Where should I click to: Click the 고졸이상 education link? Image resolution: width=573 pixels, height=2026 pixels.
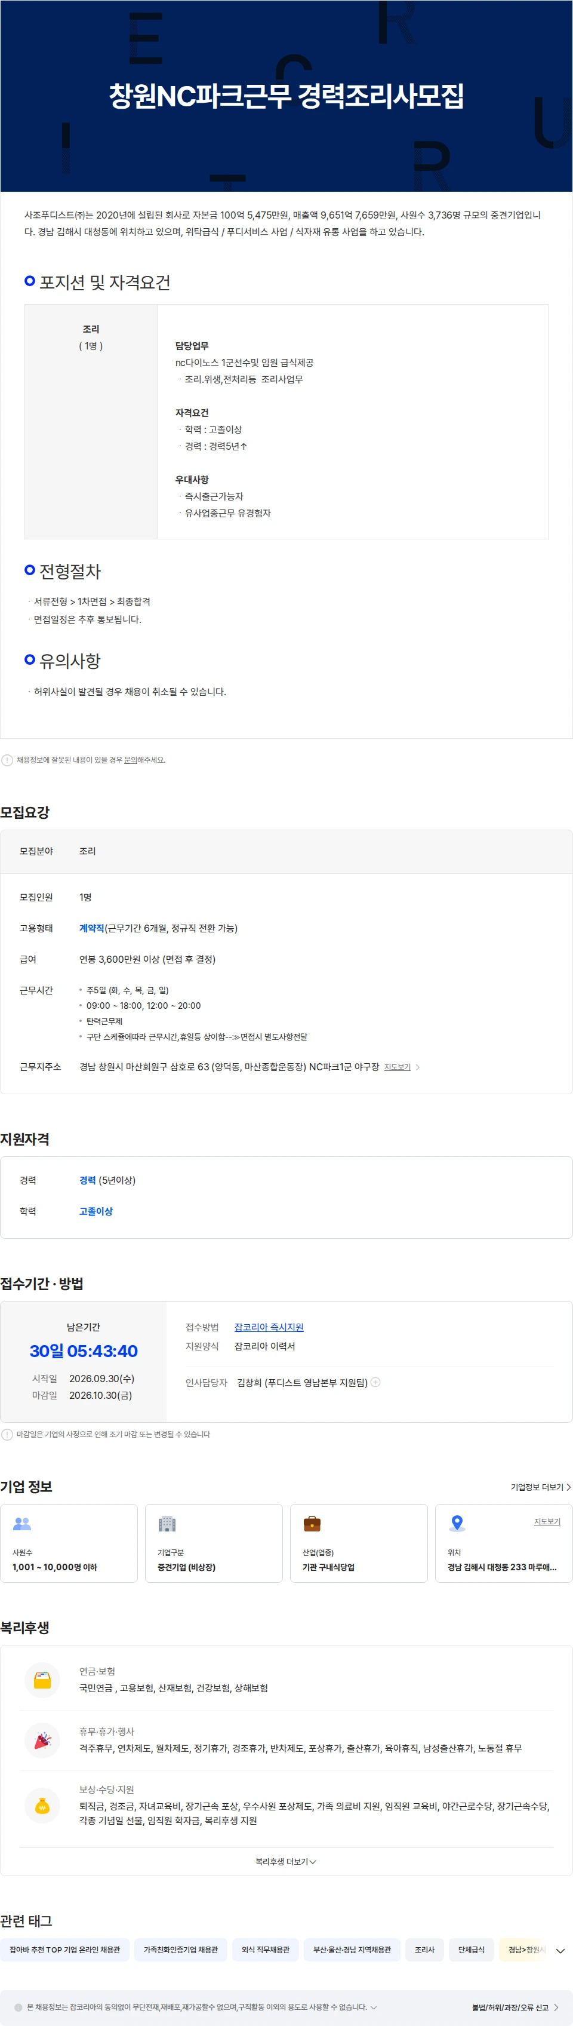click(96, 1211)
